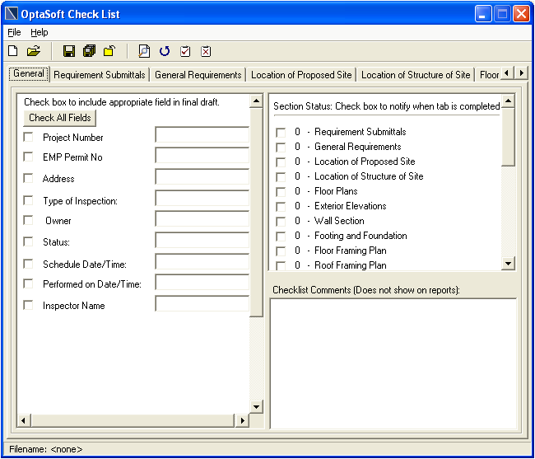Click the Type of Inspection input field

(202, 198)
